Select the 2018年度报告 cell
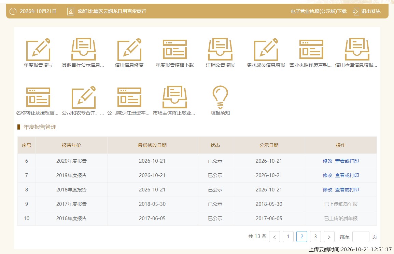This screenshot has width=394, height=254. click(71, 190)
